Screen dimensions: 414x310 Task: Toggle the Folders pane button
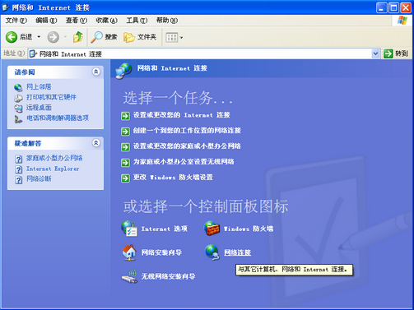140,37
